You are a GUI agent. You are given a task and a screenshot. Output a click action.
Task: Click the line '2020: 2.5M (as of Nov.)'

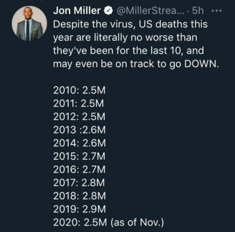(109, 223)
